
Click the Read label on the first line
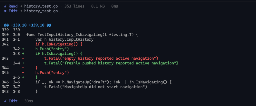point(13,6)
